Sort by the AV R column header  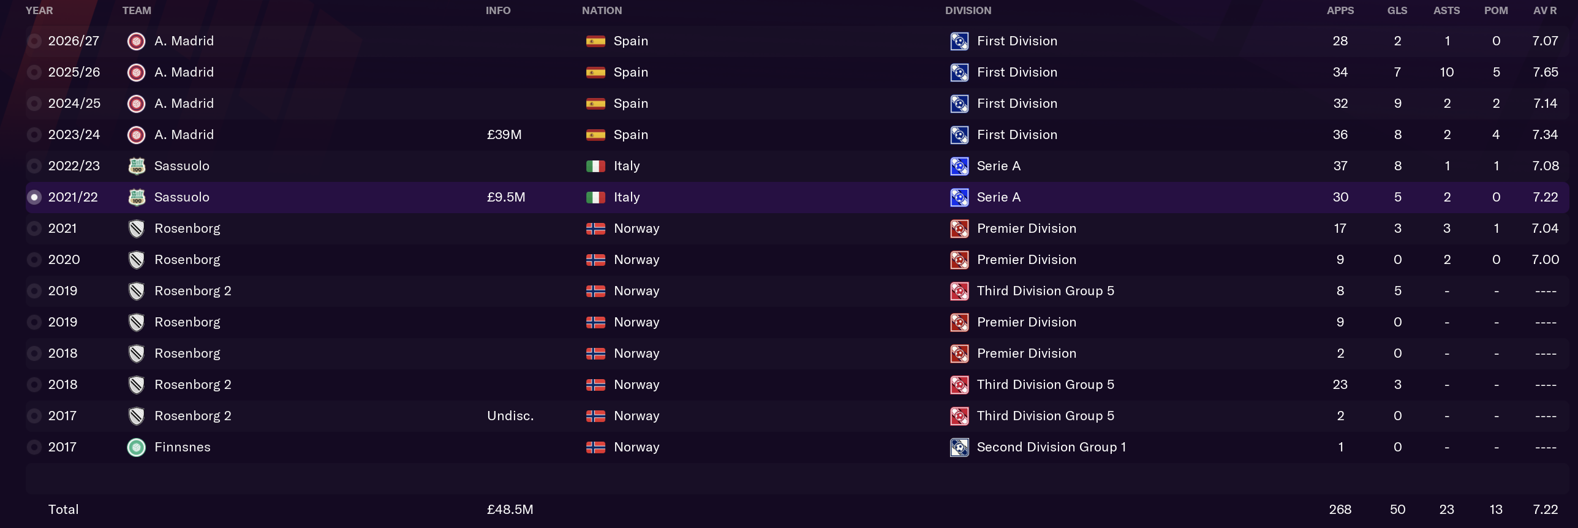click(x=1545, y=10)
